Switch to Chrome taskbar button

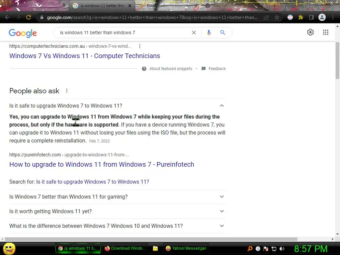(x=78, y=248)
